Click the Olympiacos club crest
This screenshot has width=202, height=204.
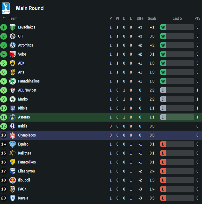pyautogui.click(x=12, y=135)
